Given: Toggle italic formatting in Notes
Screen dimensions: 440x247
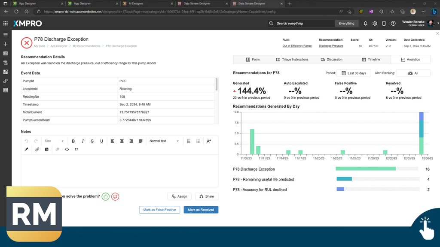Looking at the screenshot, I should pyautogui.click(x=83, y=141).
